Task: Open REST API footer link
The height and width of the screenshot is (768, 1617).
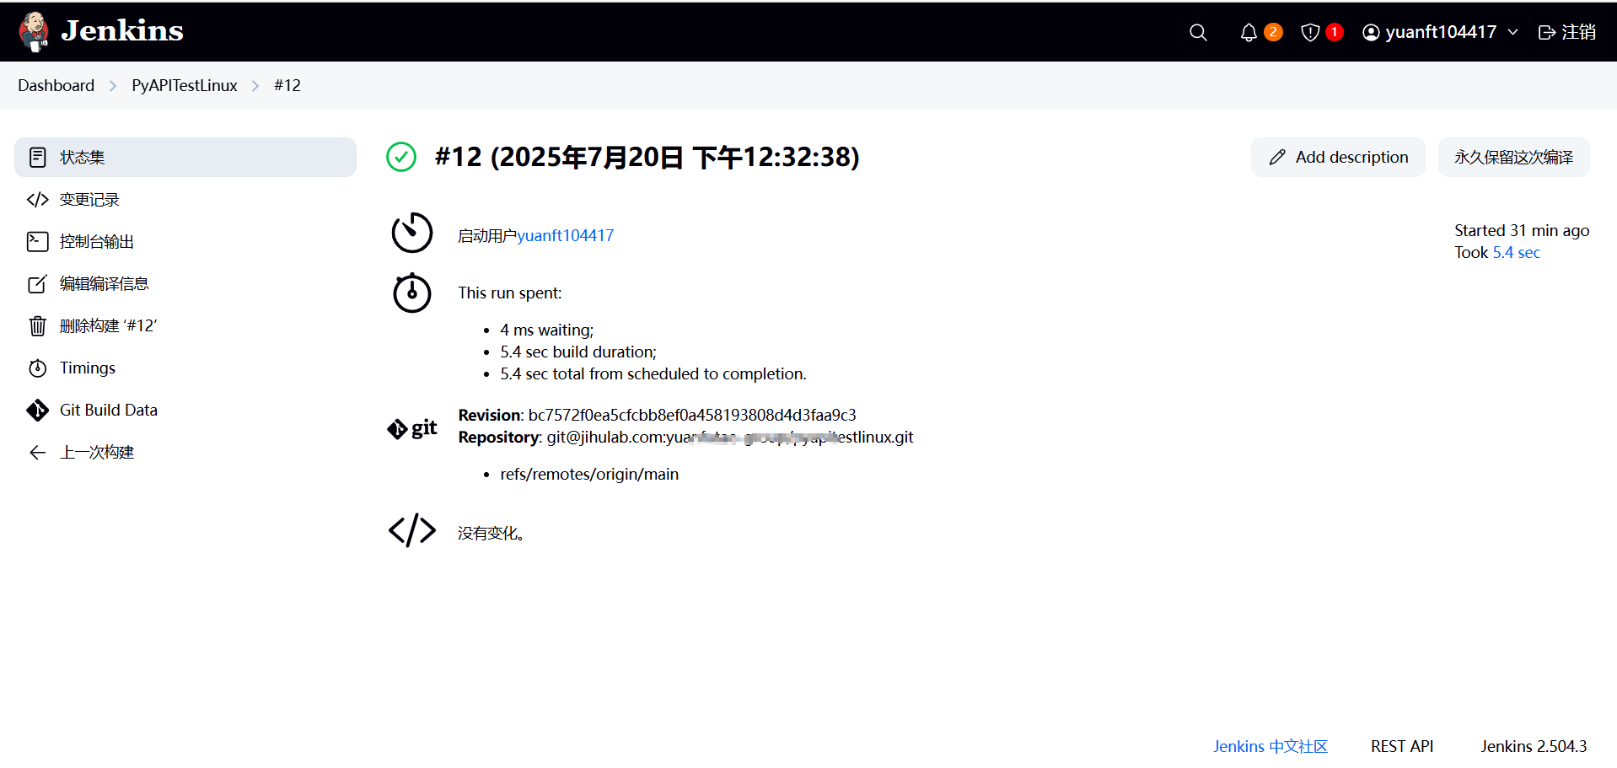Action: coord(1402,746)
